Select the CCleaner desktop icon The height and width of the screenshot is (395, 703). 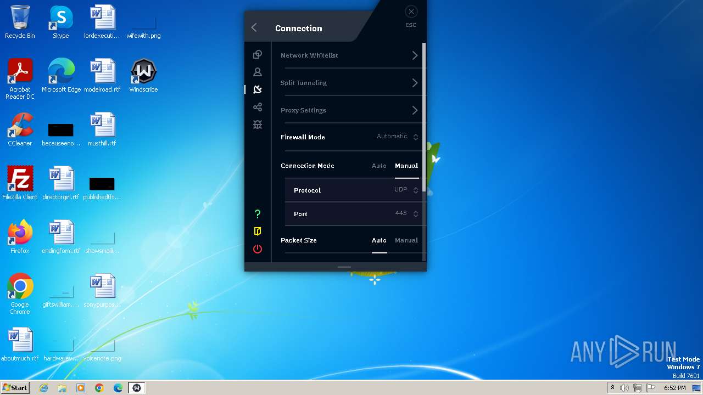[x=20, y=129]
